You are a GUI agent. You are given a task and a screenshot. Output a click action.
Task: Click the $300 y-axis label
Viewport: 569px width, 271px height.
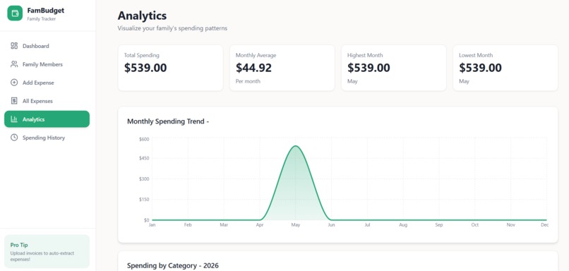pos(144,179)
